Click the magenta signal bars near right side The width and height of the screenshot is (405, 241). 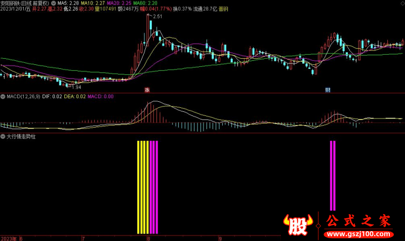tap(333, 176)
